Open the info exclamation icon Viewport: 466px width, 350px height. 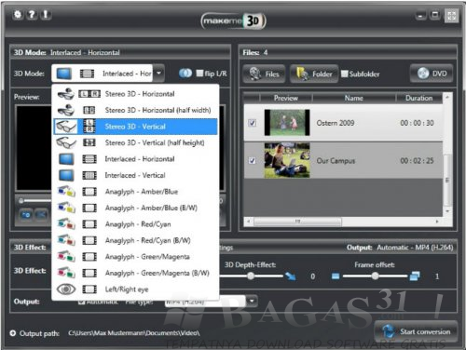pyautogui.click(x=46, y=15)
